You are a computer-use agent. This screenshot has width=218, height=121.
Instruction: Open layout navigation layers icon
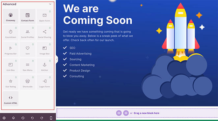[x=14, y=118]
